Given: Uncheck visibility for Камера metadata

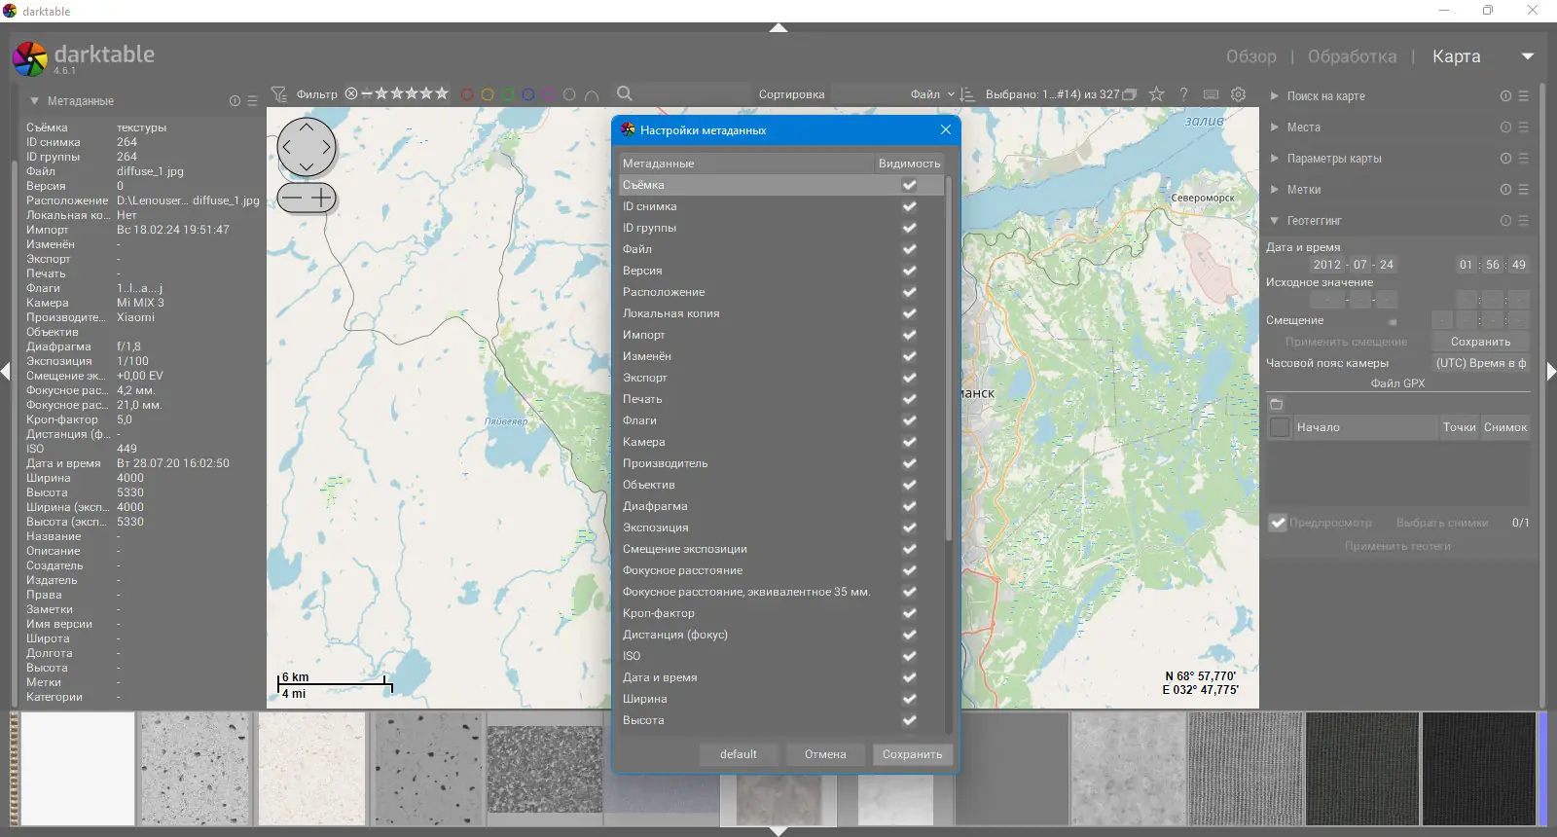Looking at the screenshot, I should pyautogui.click(x=909, y=442).
